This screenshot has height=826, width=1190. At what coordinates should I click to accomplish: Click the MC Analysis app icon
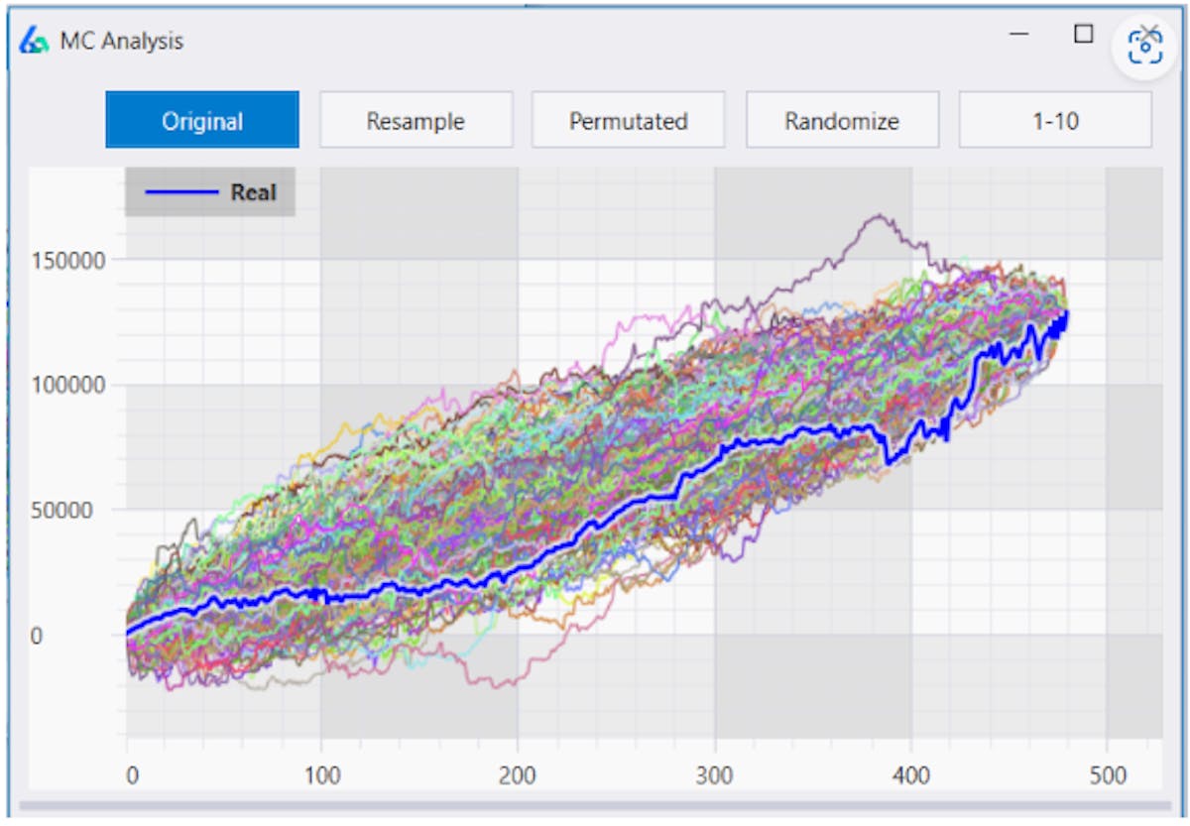(34, 41)
